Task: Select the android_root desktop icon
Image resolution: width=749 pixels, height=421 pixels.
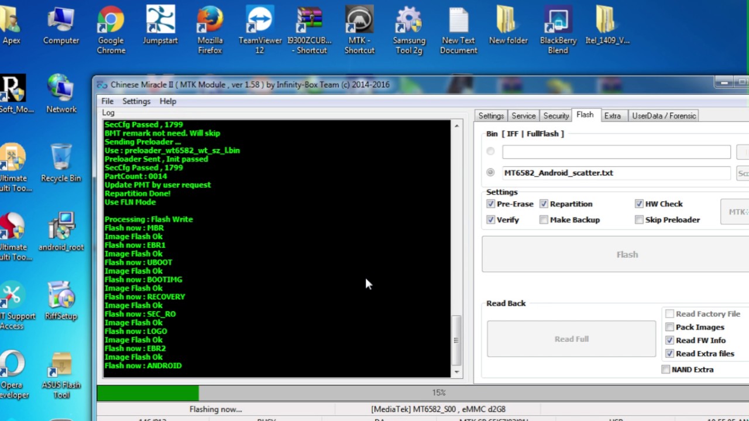Action: pos(61,232)
